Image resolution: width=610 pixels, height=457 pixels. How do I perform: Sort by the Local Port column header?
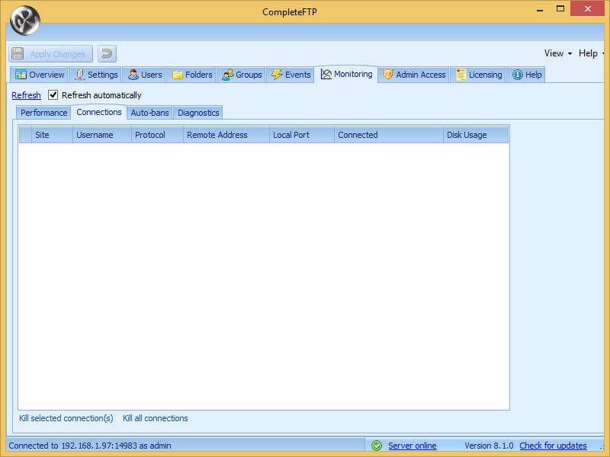[302, 135]
